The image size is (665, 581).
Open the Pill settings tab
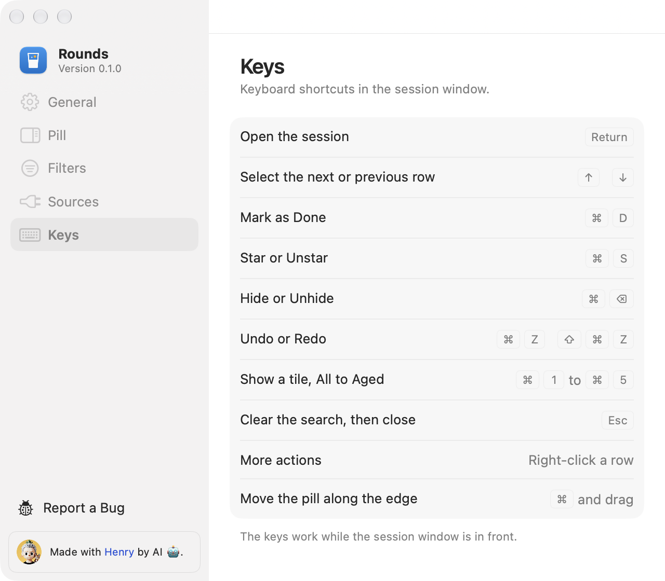coord(104,135)
